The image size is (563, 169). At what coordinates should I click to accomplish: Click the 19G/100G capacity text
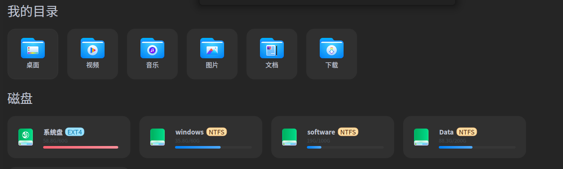click(x=318, y=141)
